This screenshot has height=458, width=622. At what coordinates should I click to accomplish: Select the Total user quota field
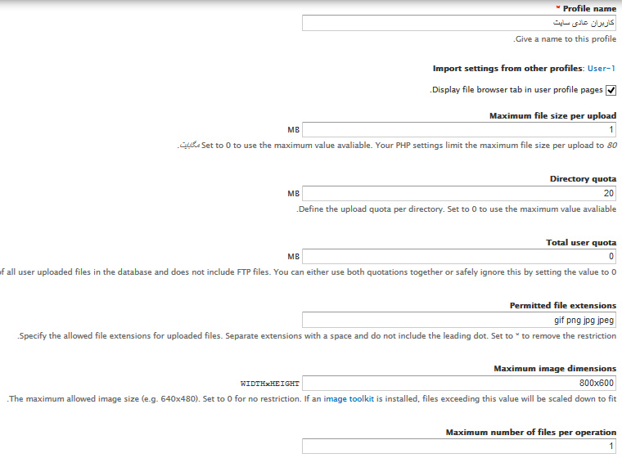coord(459,257)
